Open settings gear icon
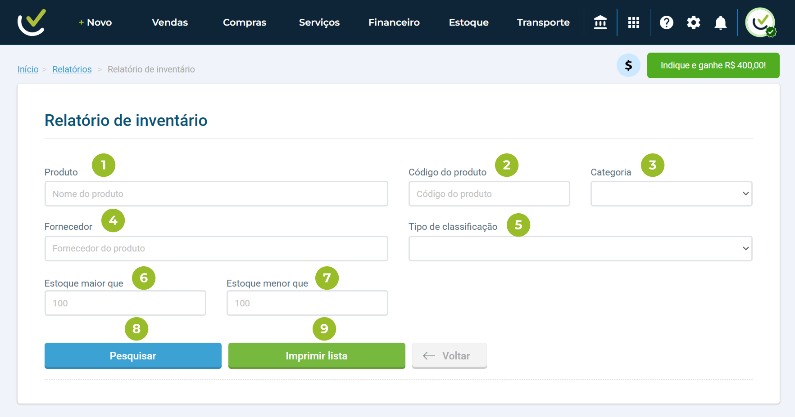The width and height of the screenshot is (795, 417). tap(694, 22)
